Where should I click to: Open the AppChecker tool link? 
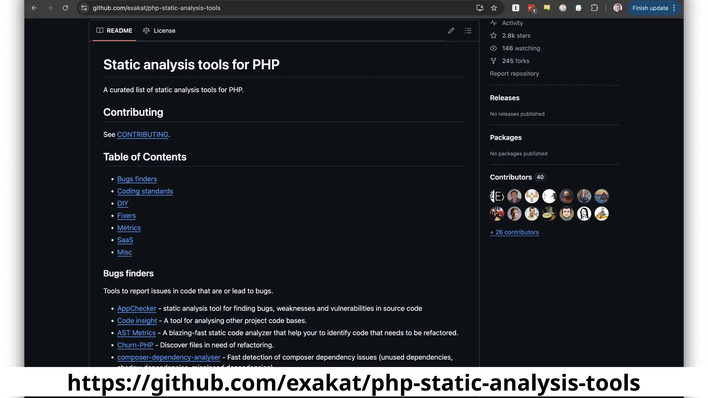click(137, 309)
